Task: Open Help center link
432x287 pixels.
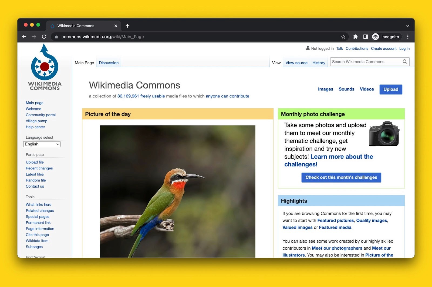Action: pos(35,127)
